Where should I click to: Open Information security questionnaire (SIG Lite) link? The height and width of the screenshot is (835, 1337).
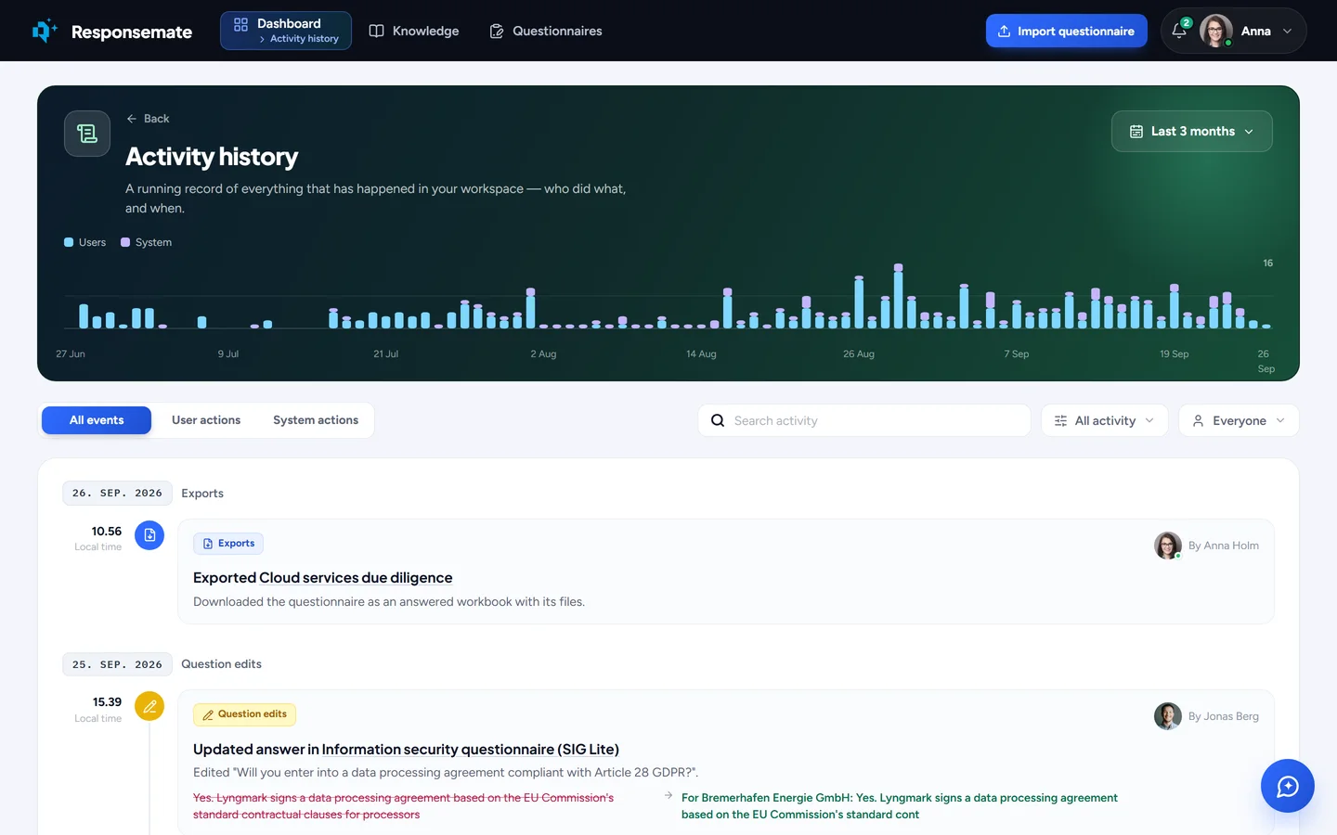point(471,749)
